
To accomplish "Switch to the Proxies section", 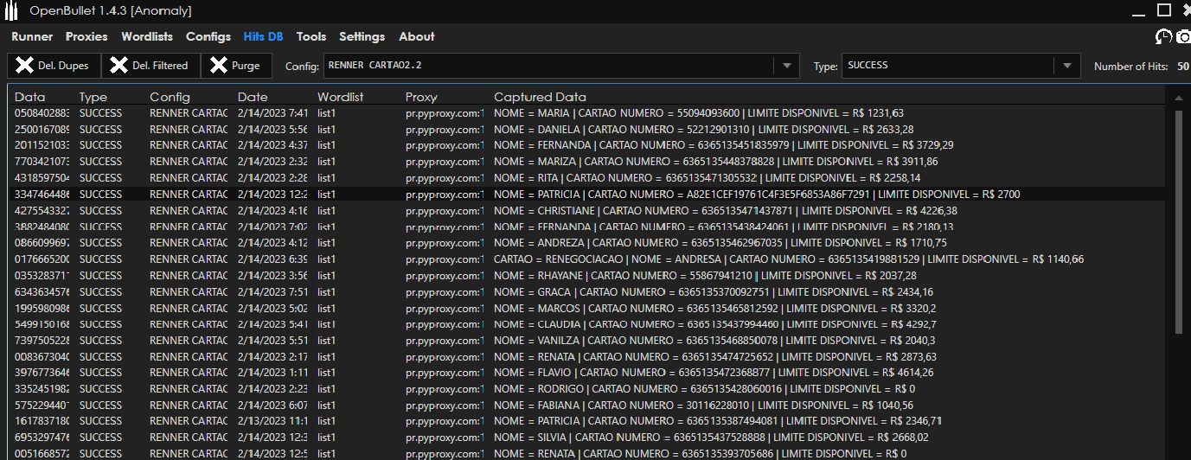I will (x=86, y=36).
